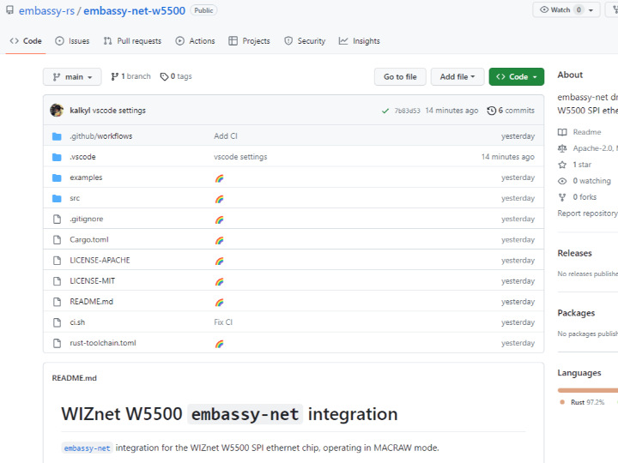Open the src folder
Viewport: 618px width, 463px height.
75,198
